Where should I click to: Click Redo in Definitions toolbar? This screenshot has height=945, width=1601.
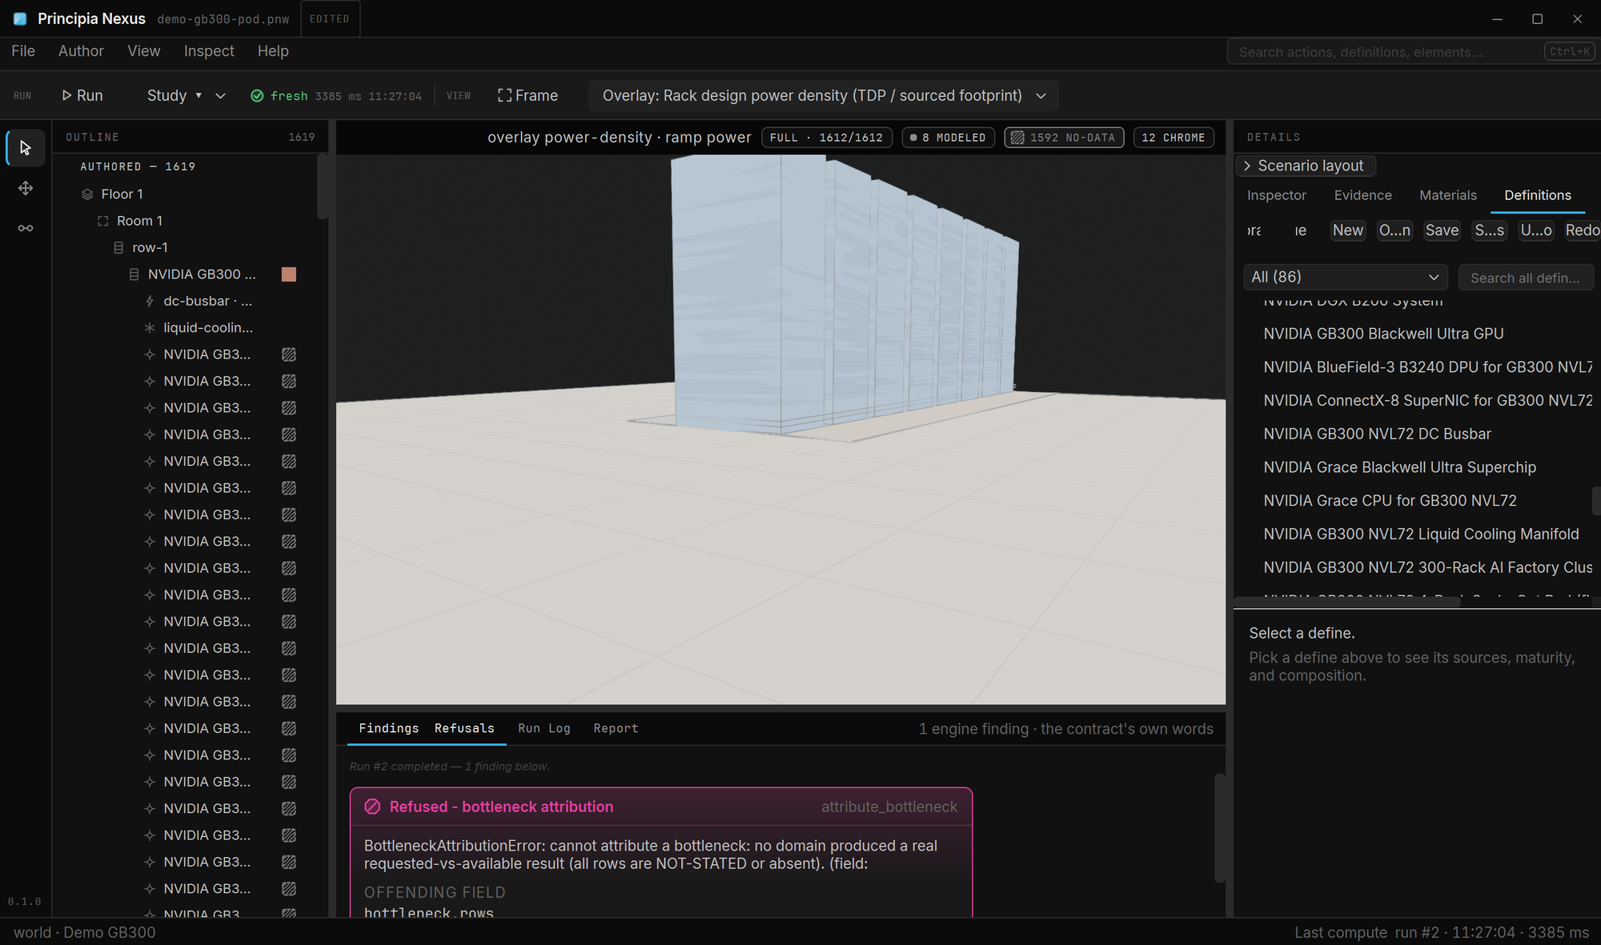[x=1583, y=230]
